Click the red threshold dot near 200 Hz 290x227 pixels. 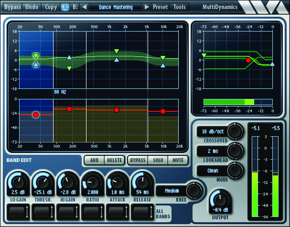69,109
